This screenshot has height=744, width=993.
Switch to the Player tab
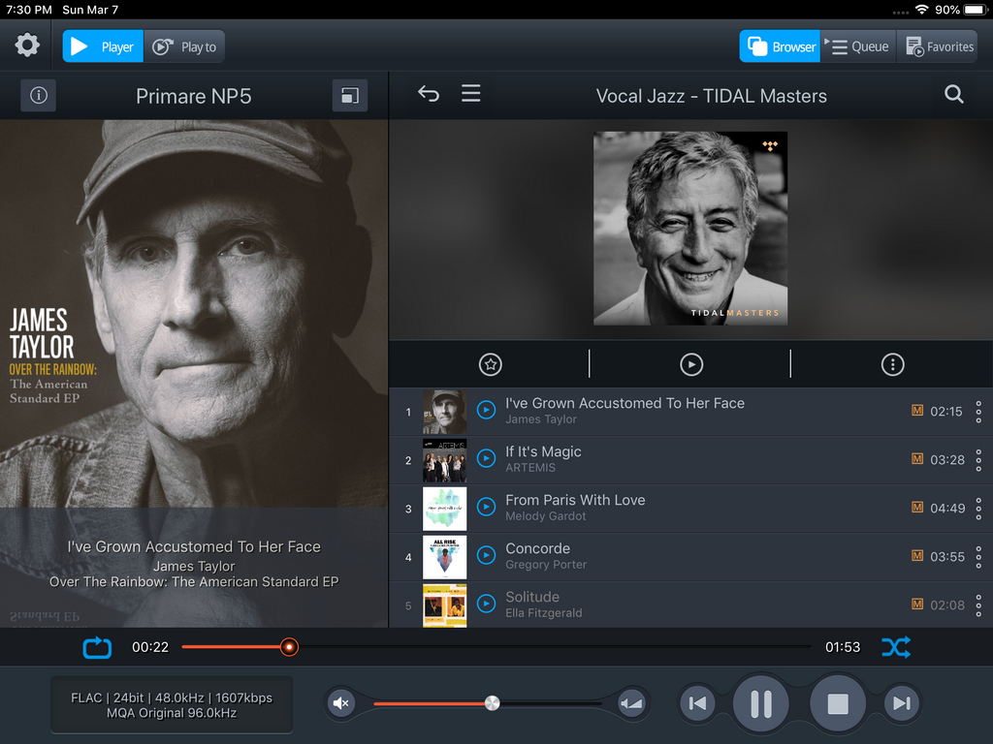(x=103, y=46)
